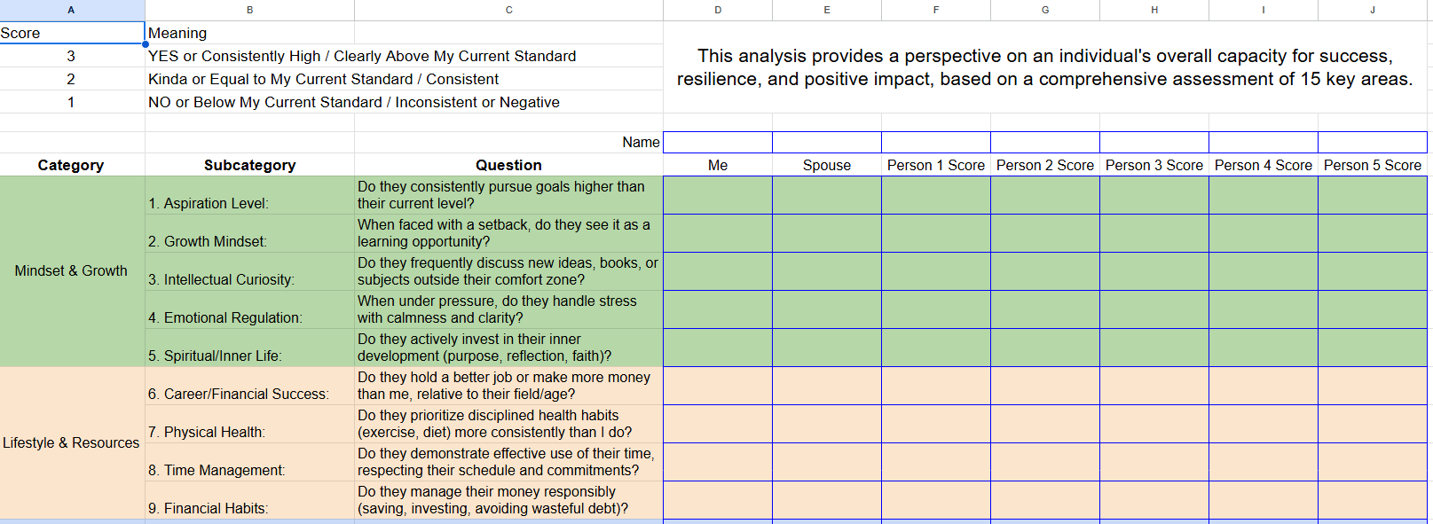Viewport: 1433px width, 524px height.
Task: Select the Score cell A1
Action: [72, 33]
